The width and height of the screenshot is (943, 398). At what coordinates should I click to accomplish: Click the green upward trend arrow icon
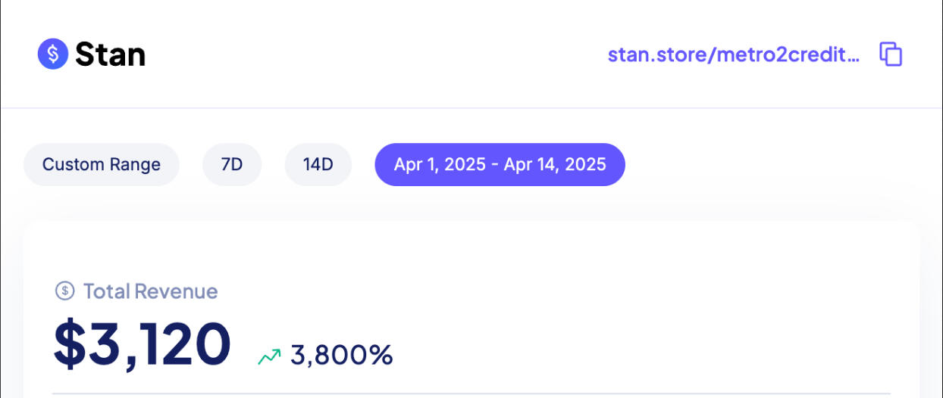[269, 356]
